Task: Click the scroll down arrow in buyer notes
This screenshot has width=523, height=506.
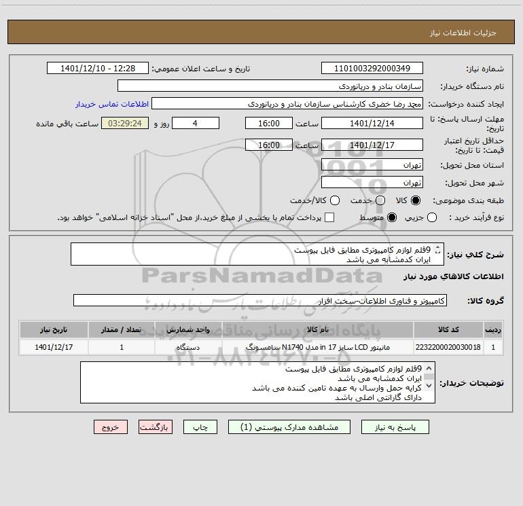Action: (429, 386)
